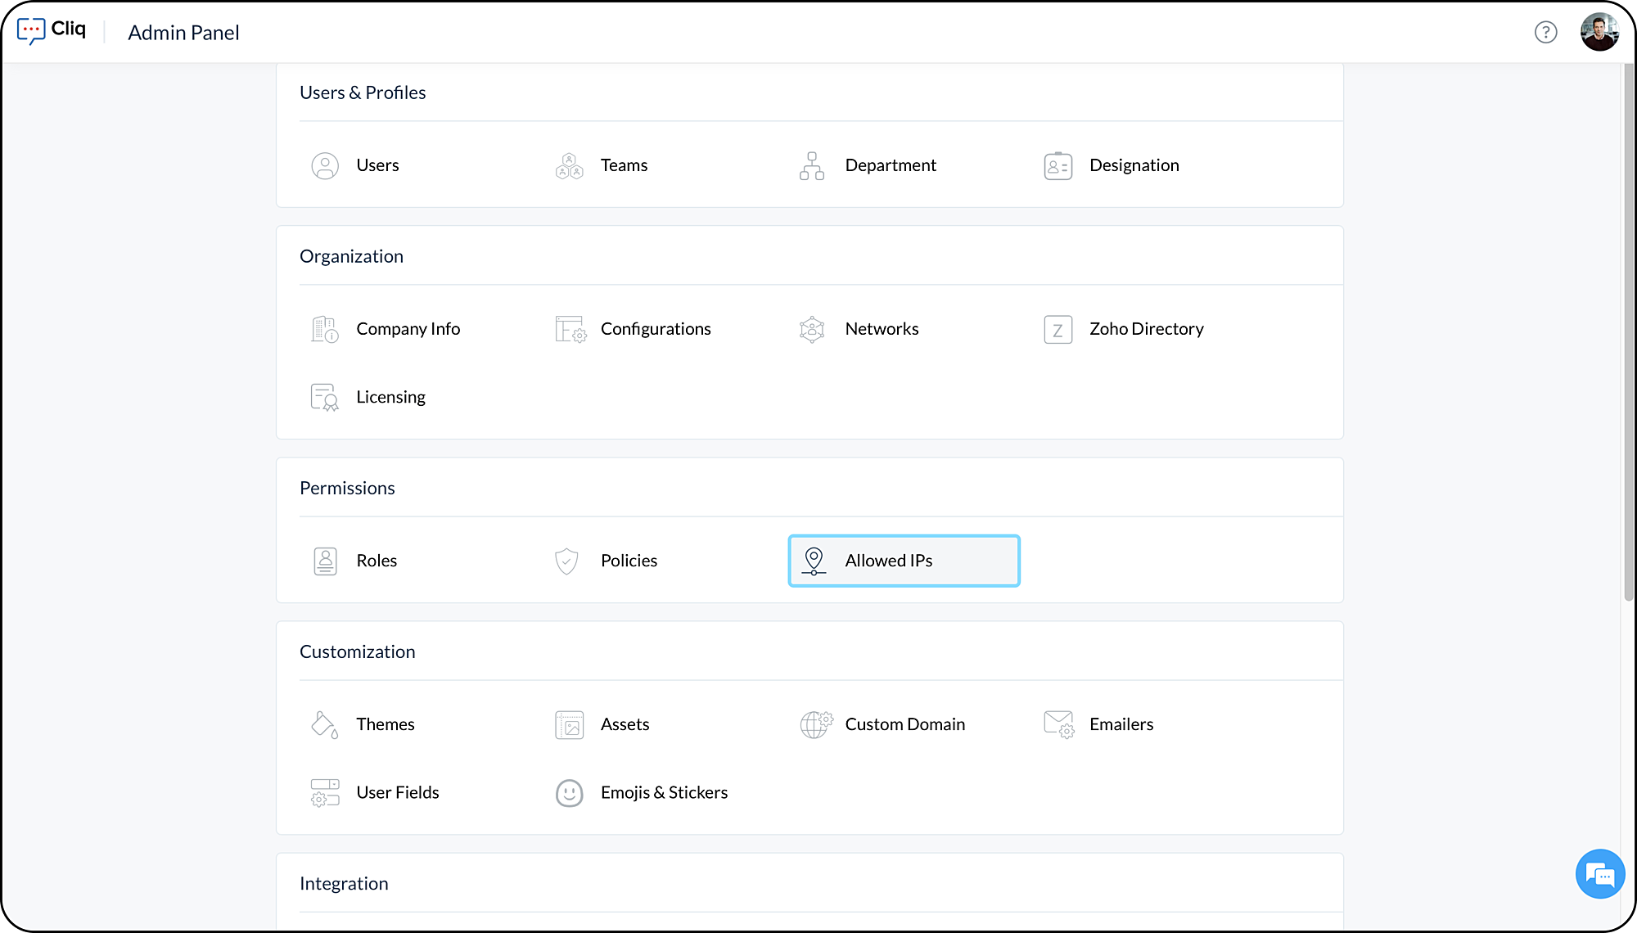Viewport: 1637px width, 933px height.
Task: Open Zoho Directory
Action: coord(1146,329)
